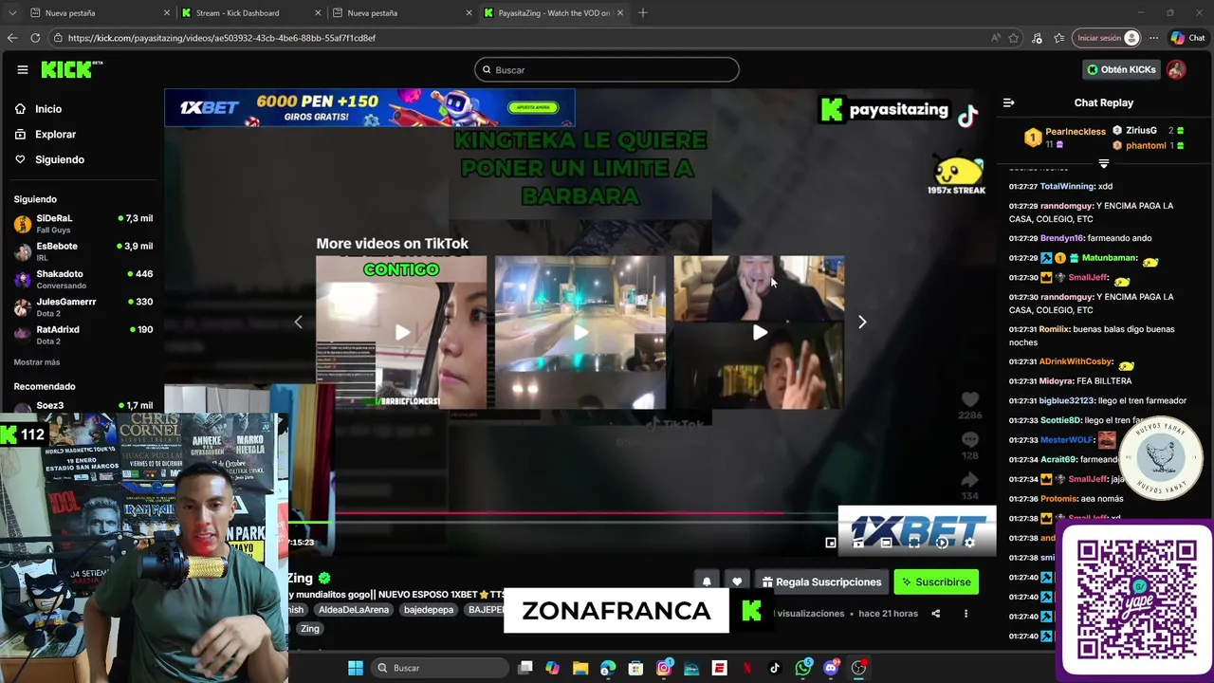Focus the Kick Buscar search field

[x=607, y=69]
